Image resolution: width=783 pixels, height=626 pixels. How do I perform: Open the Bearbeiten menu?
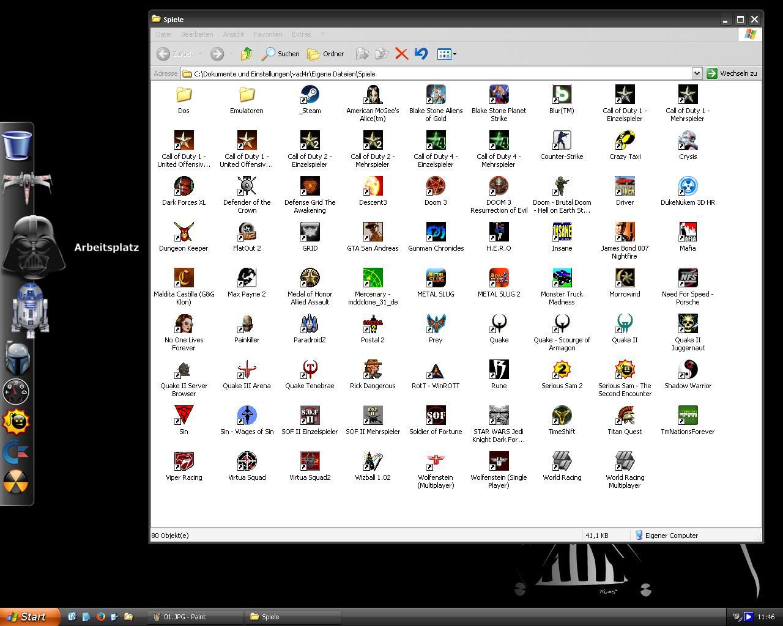[x=197, y=34]
